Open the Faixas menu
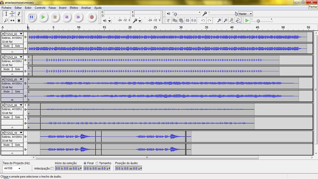Image resolution: width=318 pixels, height=179 pixels. click(52, 8)
